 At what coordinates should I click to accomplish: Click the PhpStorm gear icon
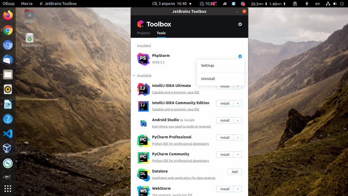click(240, 56)
